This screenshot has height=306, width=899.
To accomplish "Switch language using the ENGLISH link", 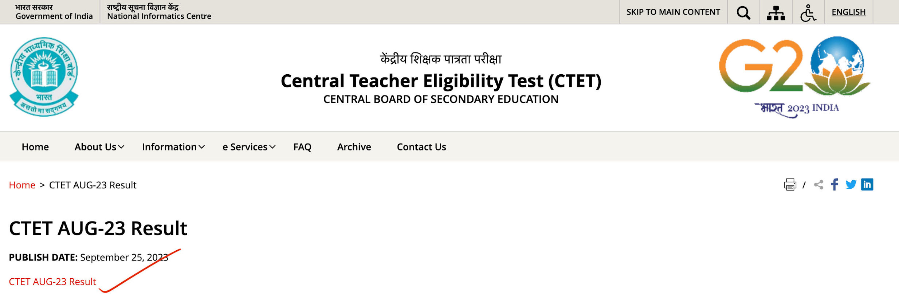I will [849, 12].
